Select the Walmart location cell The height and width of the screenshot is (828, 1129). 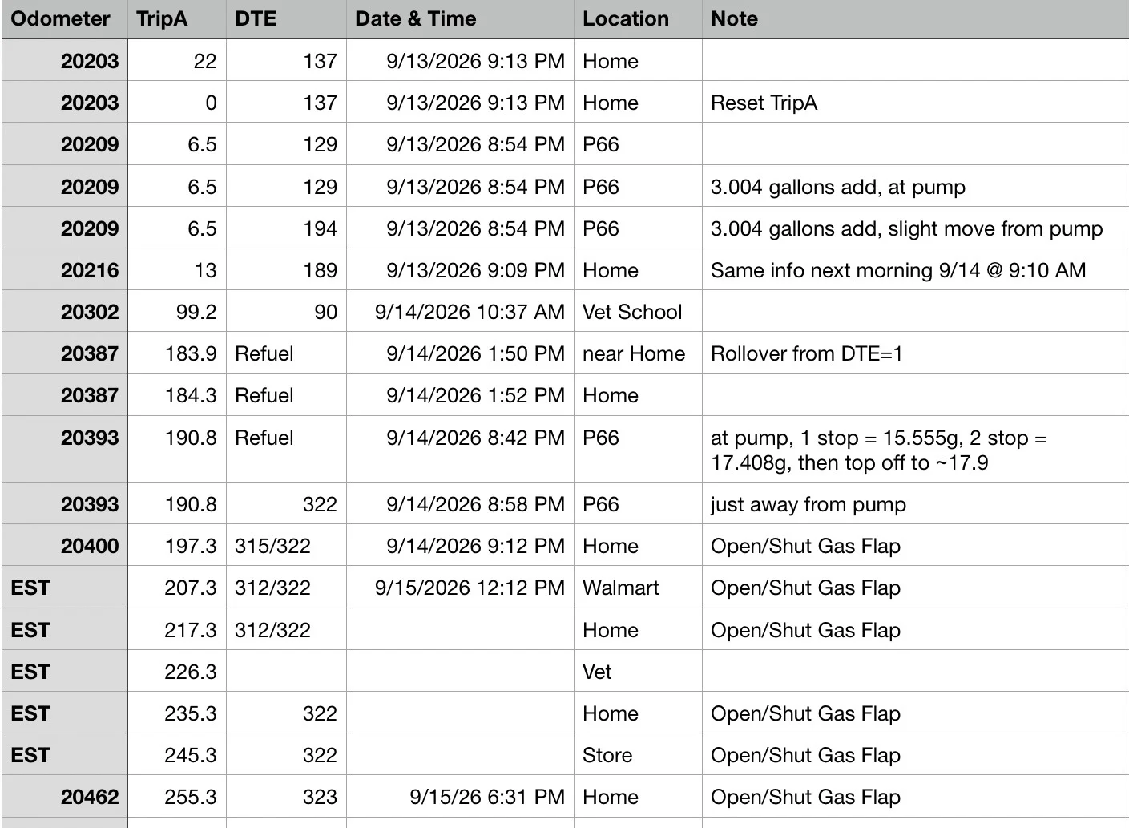(638, 587)
